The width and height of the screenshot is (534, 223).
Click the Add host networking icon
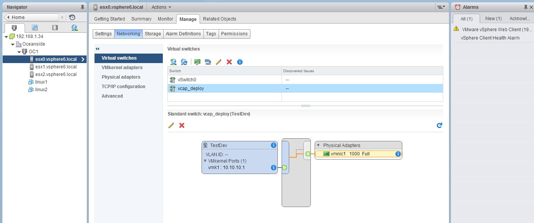pos(173,62)
